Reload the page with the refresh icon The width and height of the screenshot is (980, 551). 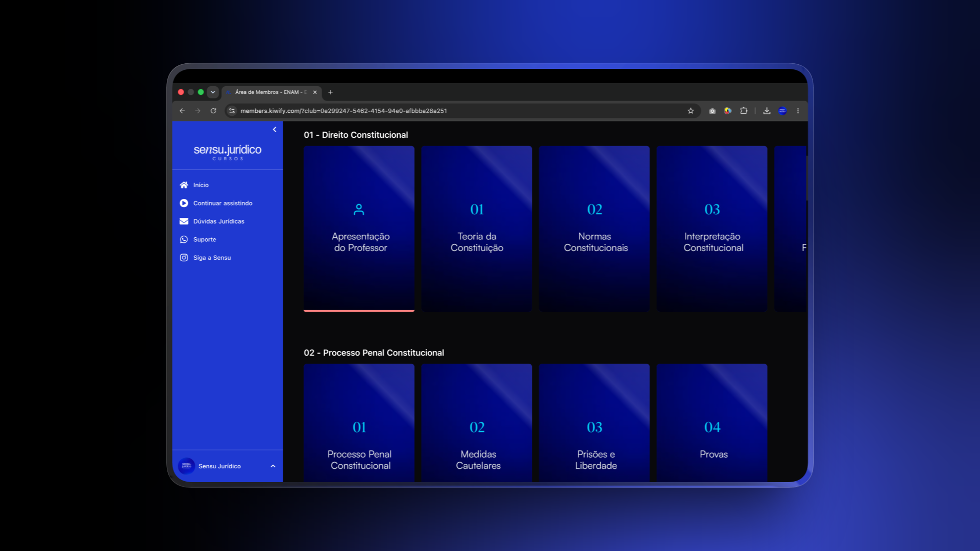213,111
